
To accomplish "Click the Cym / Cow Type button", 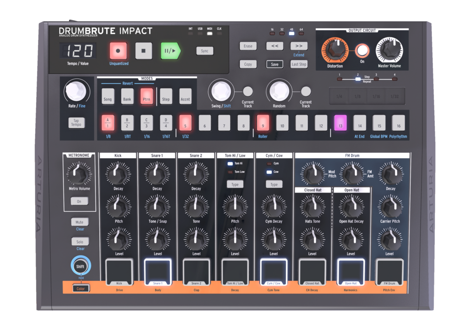I will (274, 184).
